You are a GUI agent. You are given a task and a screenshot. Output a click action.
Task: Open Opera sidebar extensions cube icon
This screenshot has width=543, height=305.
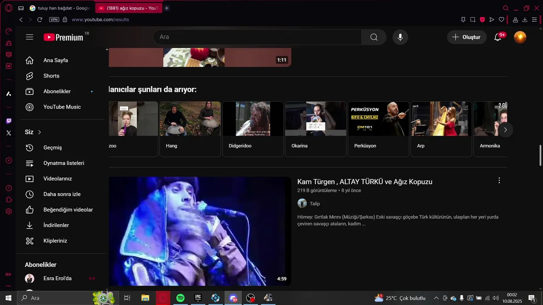click(x=8, y=200)
